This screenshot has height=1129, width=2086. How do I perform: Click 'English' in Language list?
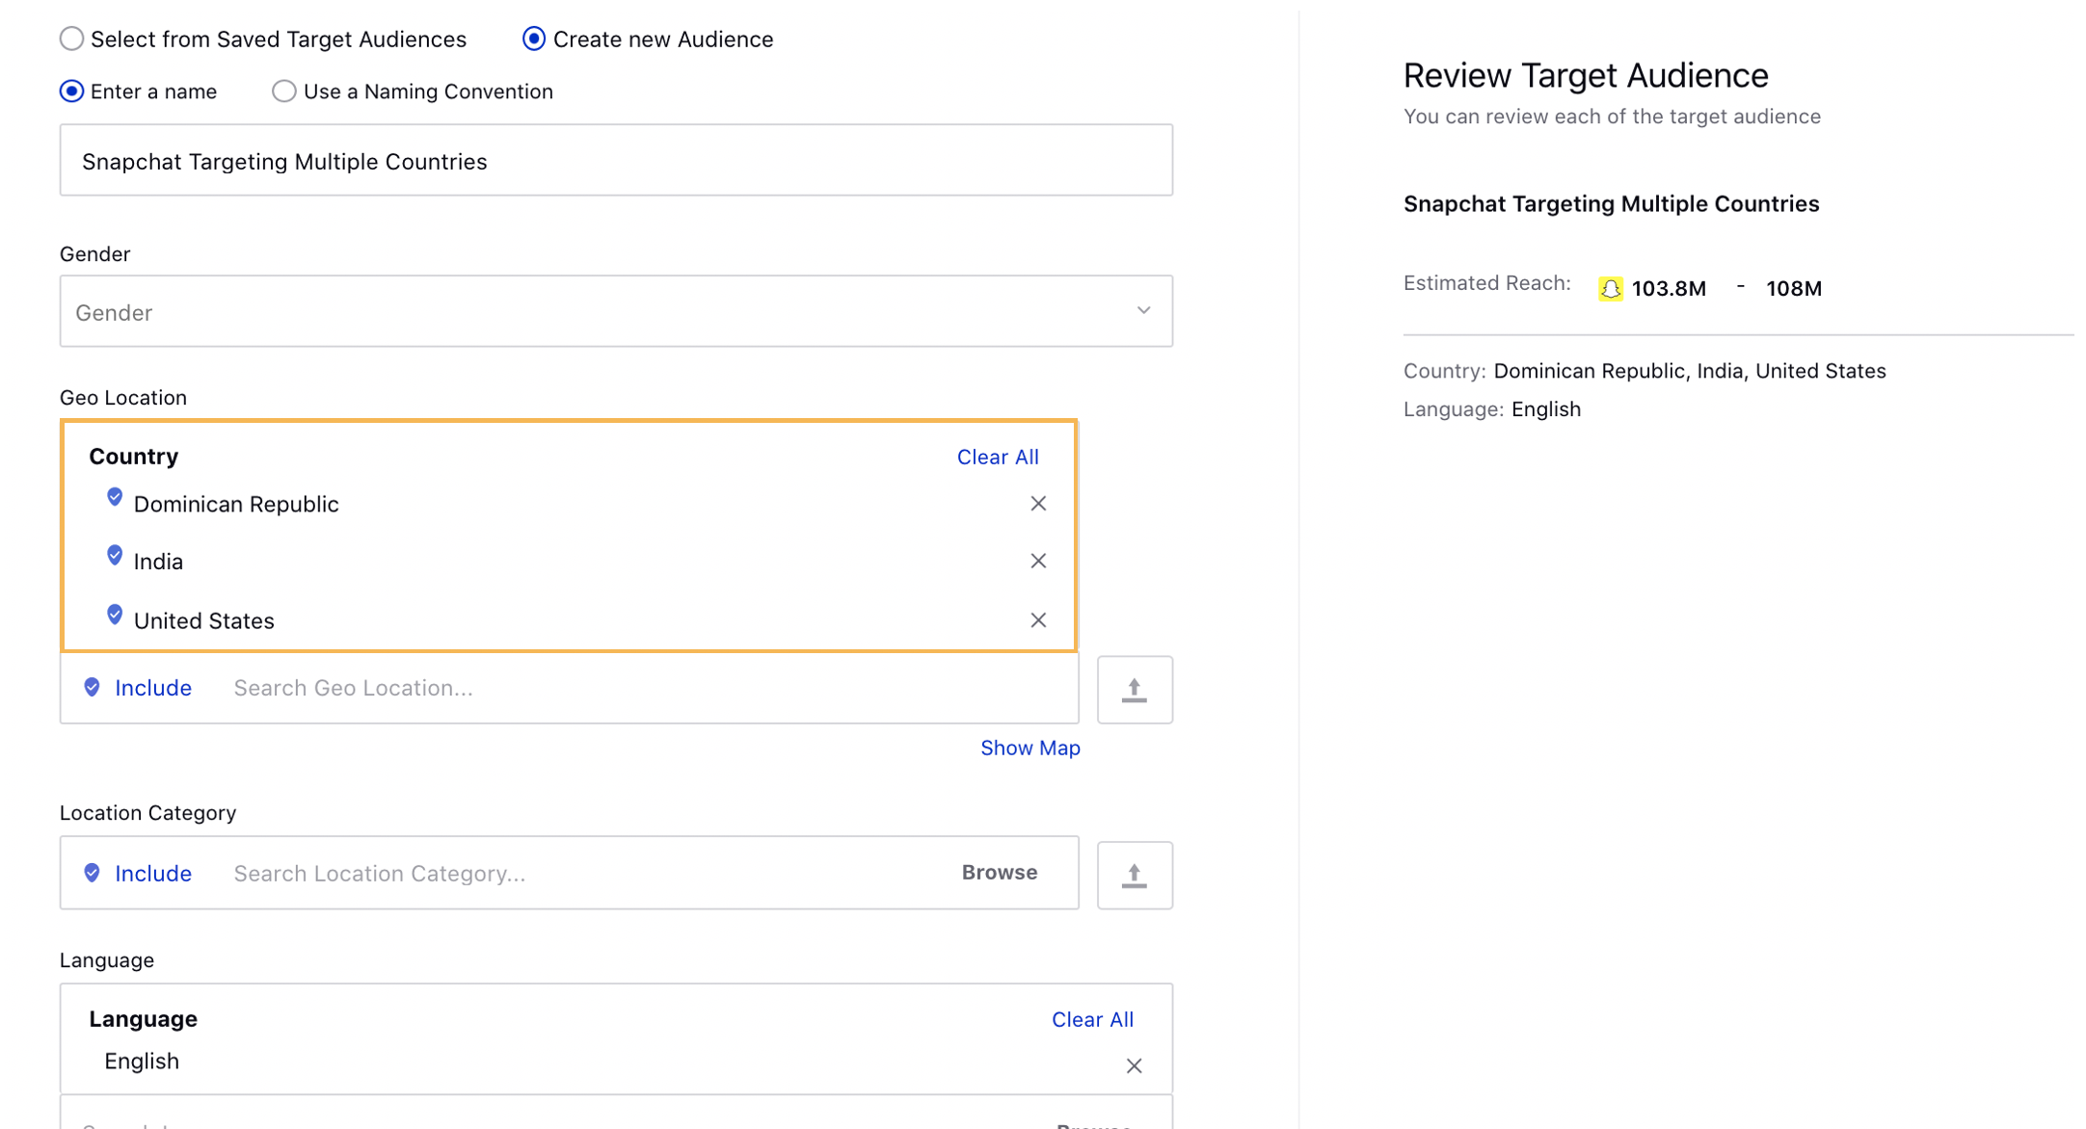tap(142, 1061)
